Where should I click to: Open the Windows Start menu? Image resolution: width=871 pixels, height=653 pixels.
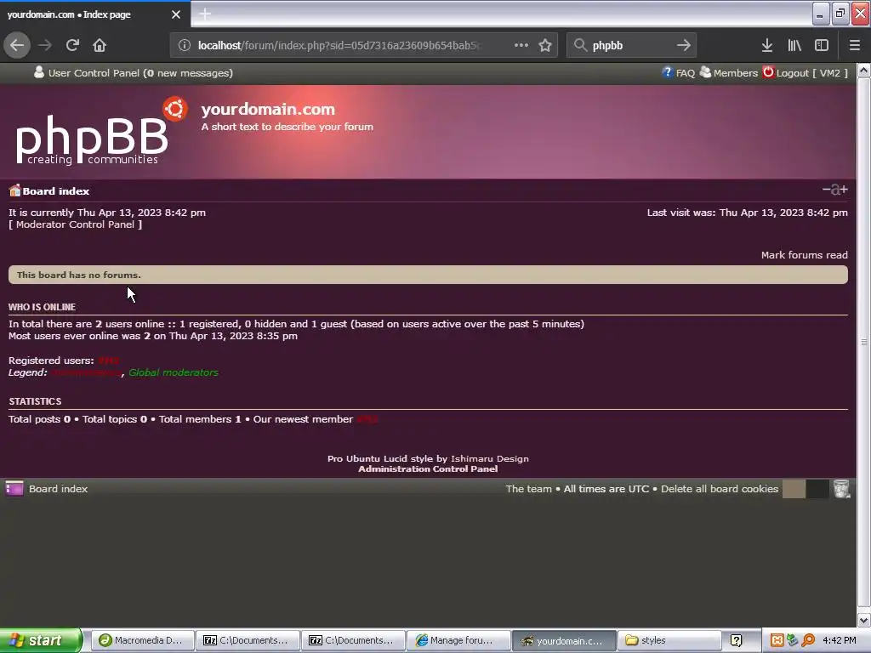point(41,640)
